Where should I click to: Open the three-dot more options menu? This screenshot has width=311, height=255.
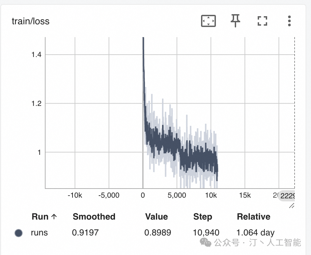pos(289,21)
